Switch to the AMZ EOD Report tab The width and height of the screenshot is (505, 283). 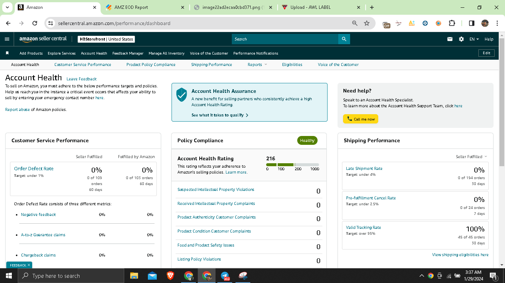click(145, 7)
